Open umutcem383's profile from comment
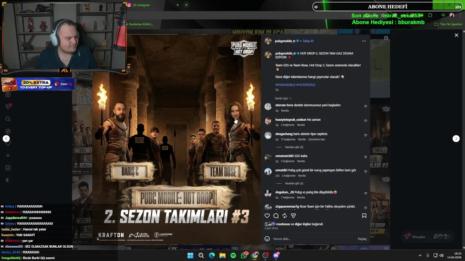The height and width of the screenshot is (261, 465). [x=284, y=156]
